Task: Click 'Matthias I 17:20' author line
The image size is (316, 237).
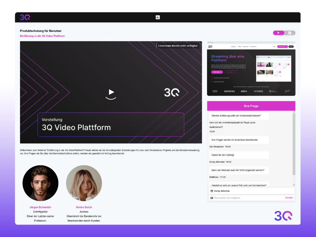Action: tap(218, 177)
